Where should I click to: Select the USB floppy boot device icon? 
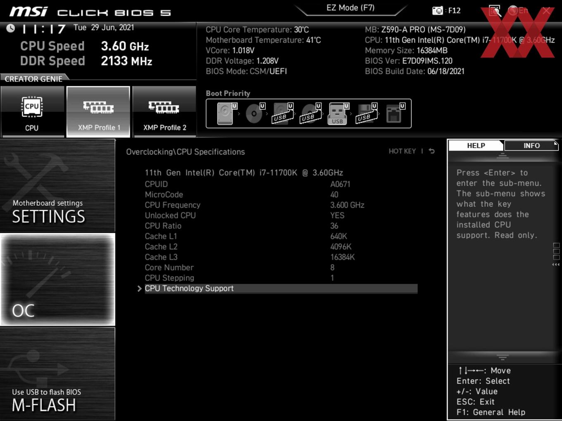[367, 113]
